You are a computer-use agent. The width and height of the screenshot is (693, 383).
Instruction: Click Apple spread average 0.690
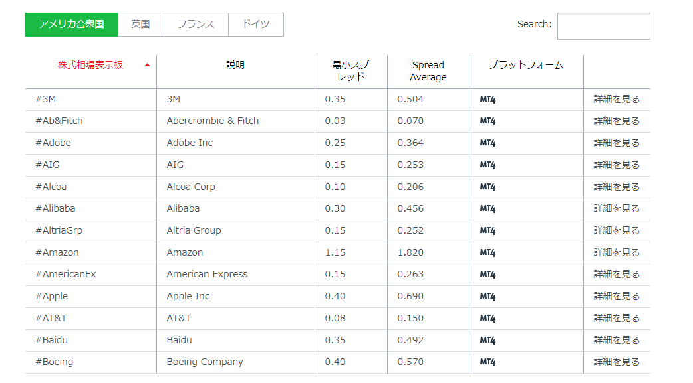pyautogui.click(x=410, y=296)
